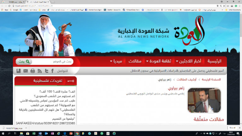Open Windows taskbar search

(x=9, y=133)
